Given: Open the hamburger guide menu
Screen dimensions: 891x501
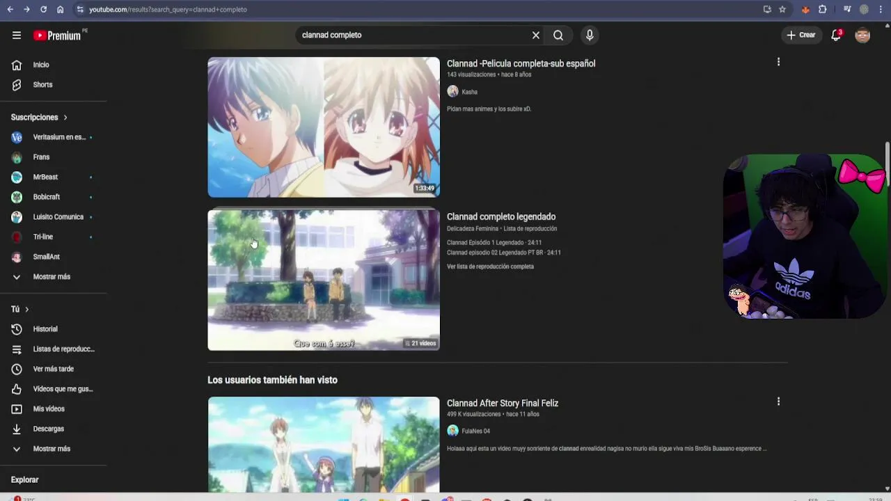Looking at the screenshot, I should [x=17, y=35].
